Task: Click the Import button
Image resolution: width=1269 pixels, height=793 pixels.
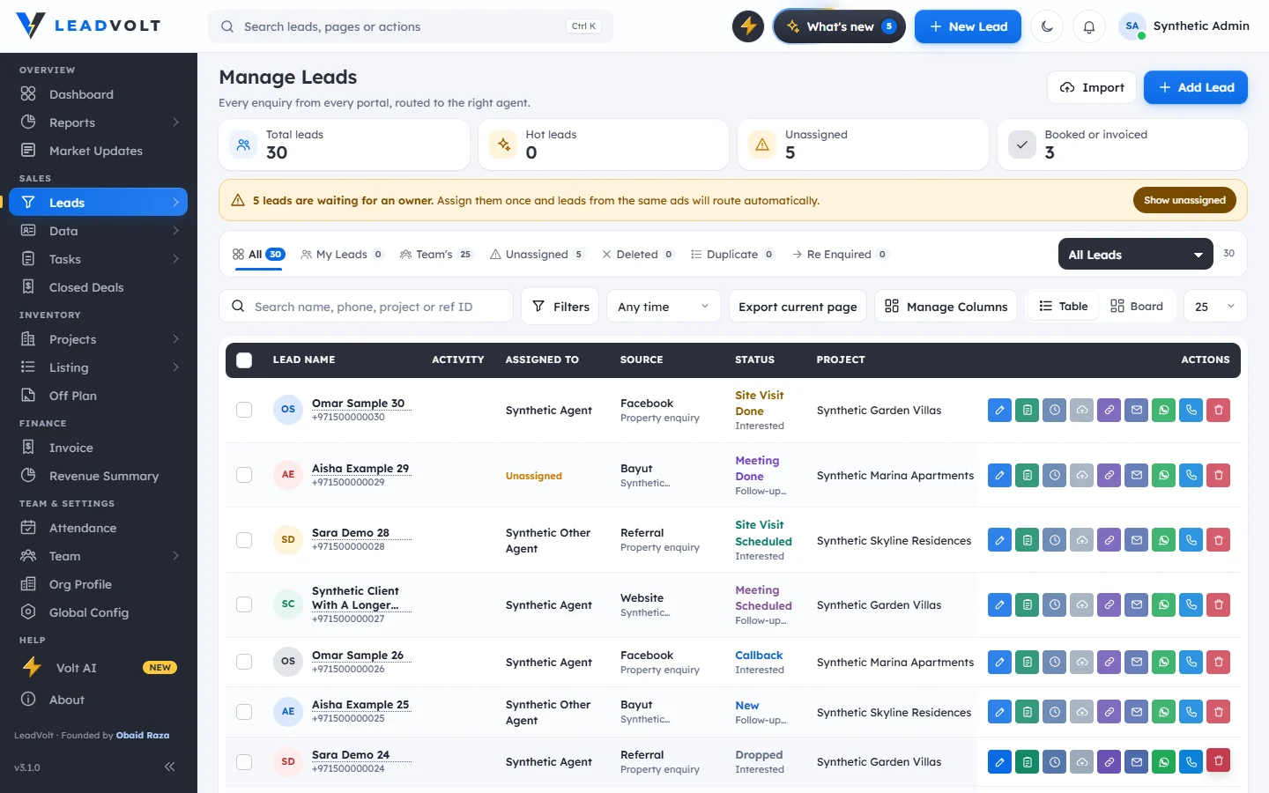Action: [x=1092, y=87]
